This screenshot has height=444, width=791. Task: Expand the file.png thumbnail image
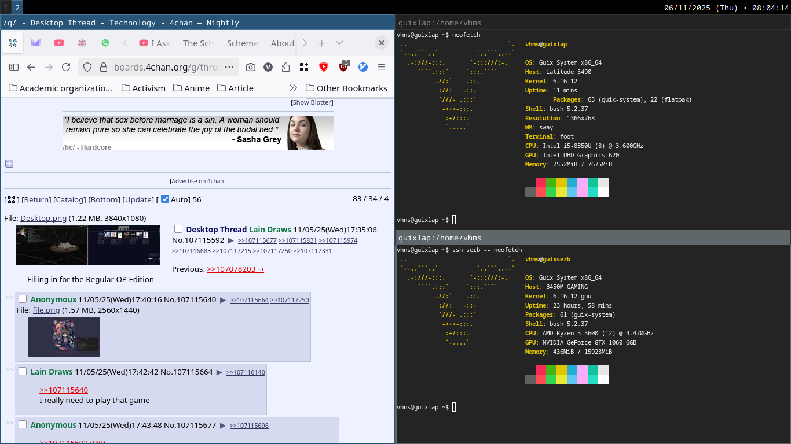coord(64,337)
